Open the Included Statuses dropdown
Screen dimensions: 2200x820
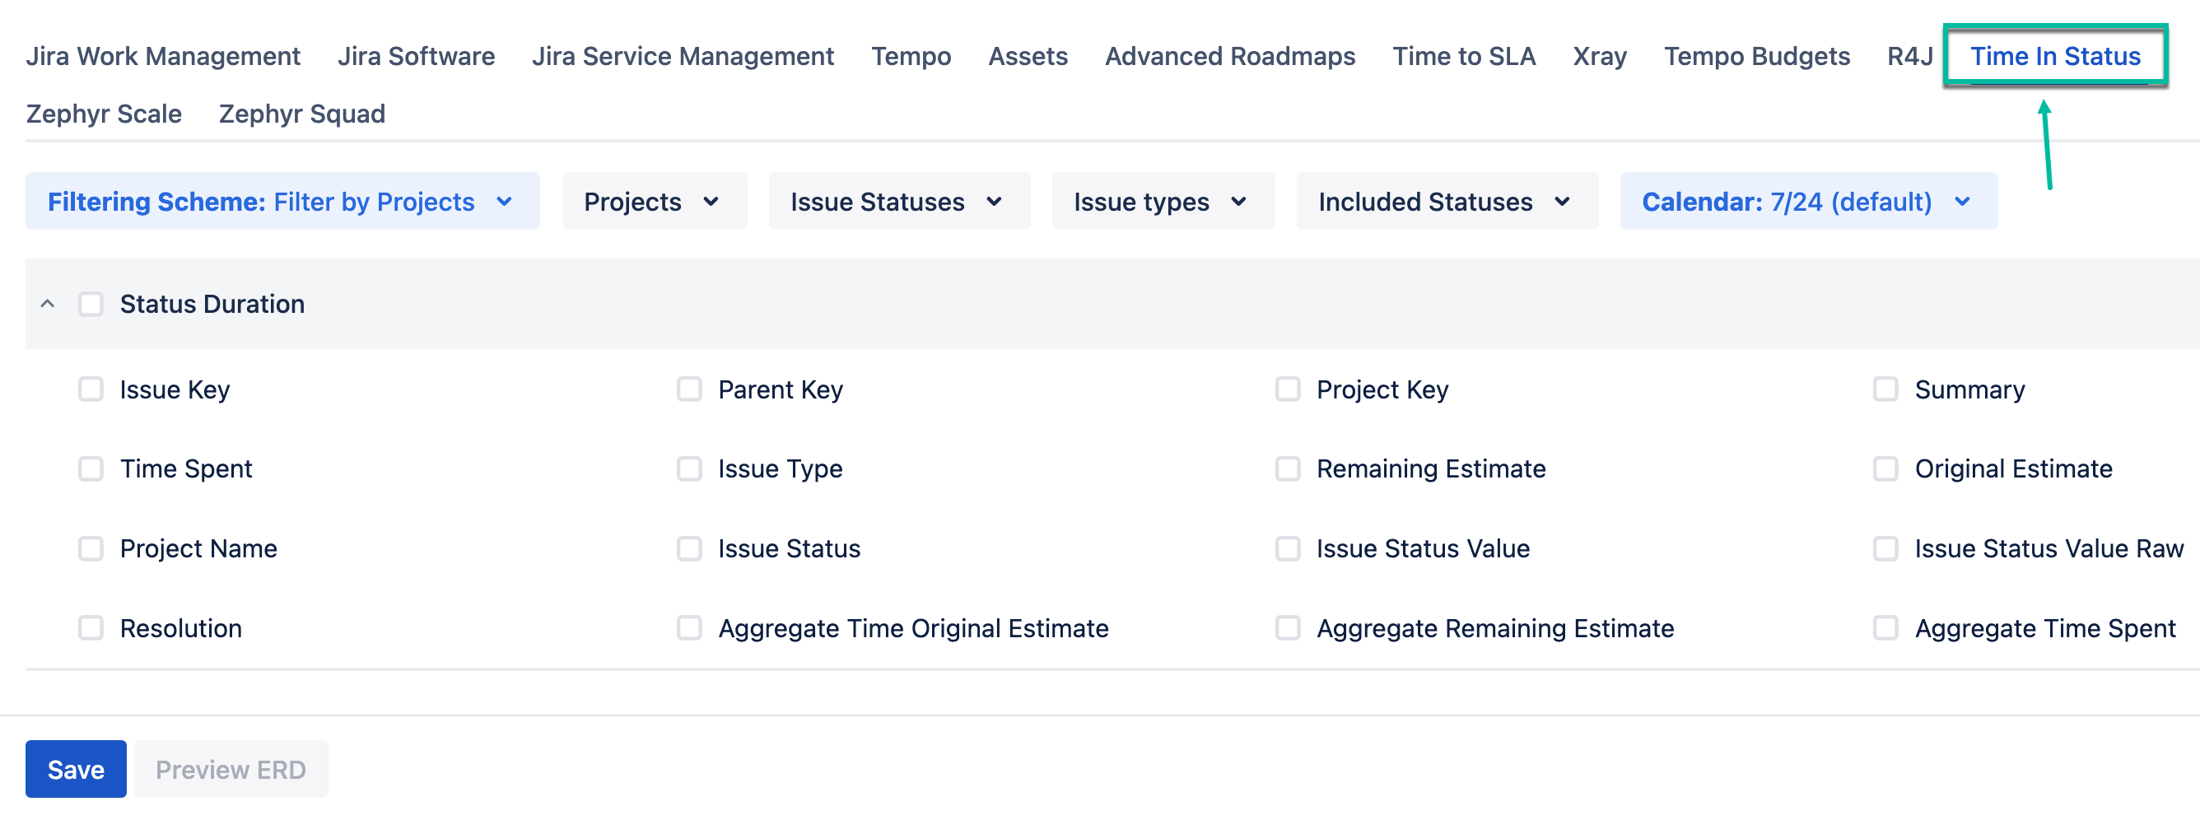point(1447,201)
